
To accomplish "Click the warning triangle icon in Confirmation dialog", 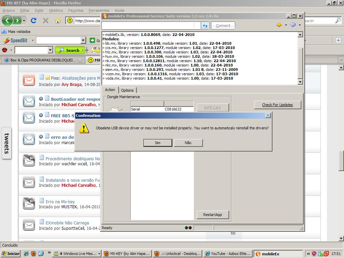I will coord(84,128).
